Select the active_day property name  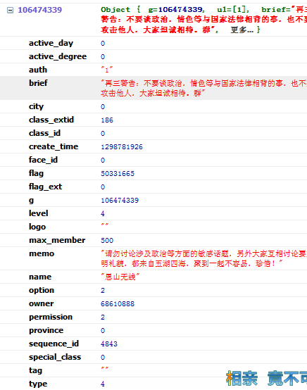click(x=51, y=43)
